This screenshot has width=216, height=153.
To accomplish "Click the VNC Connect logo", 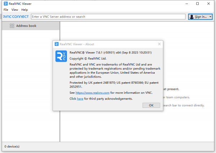I will (16, 17).
